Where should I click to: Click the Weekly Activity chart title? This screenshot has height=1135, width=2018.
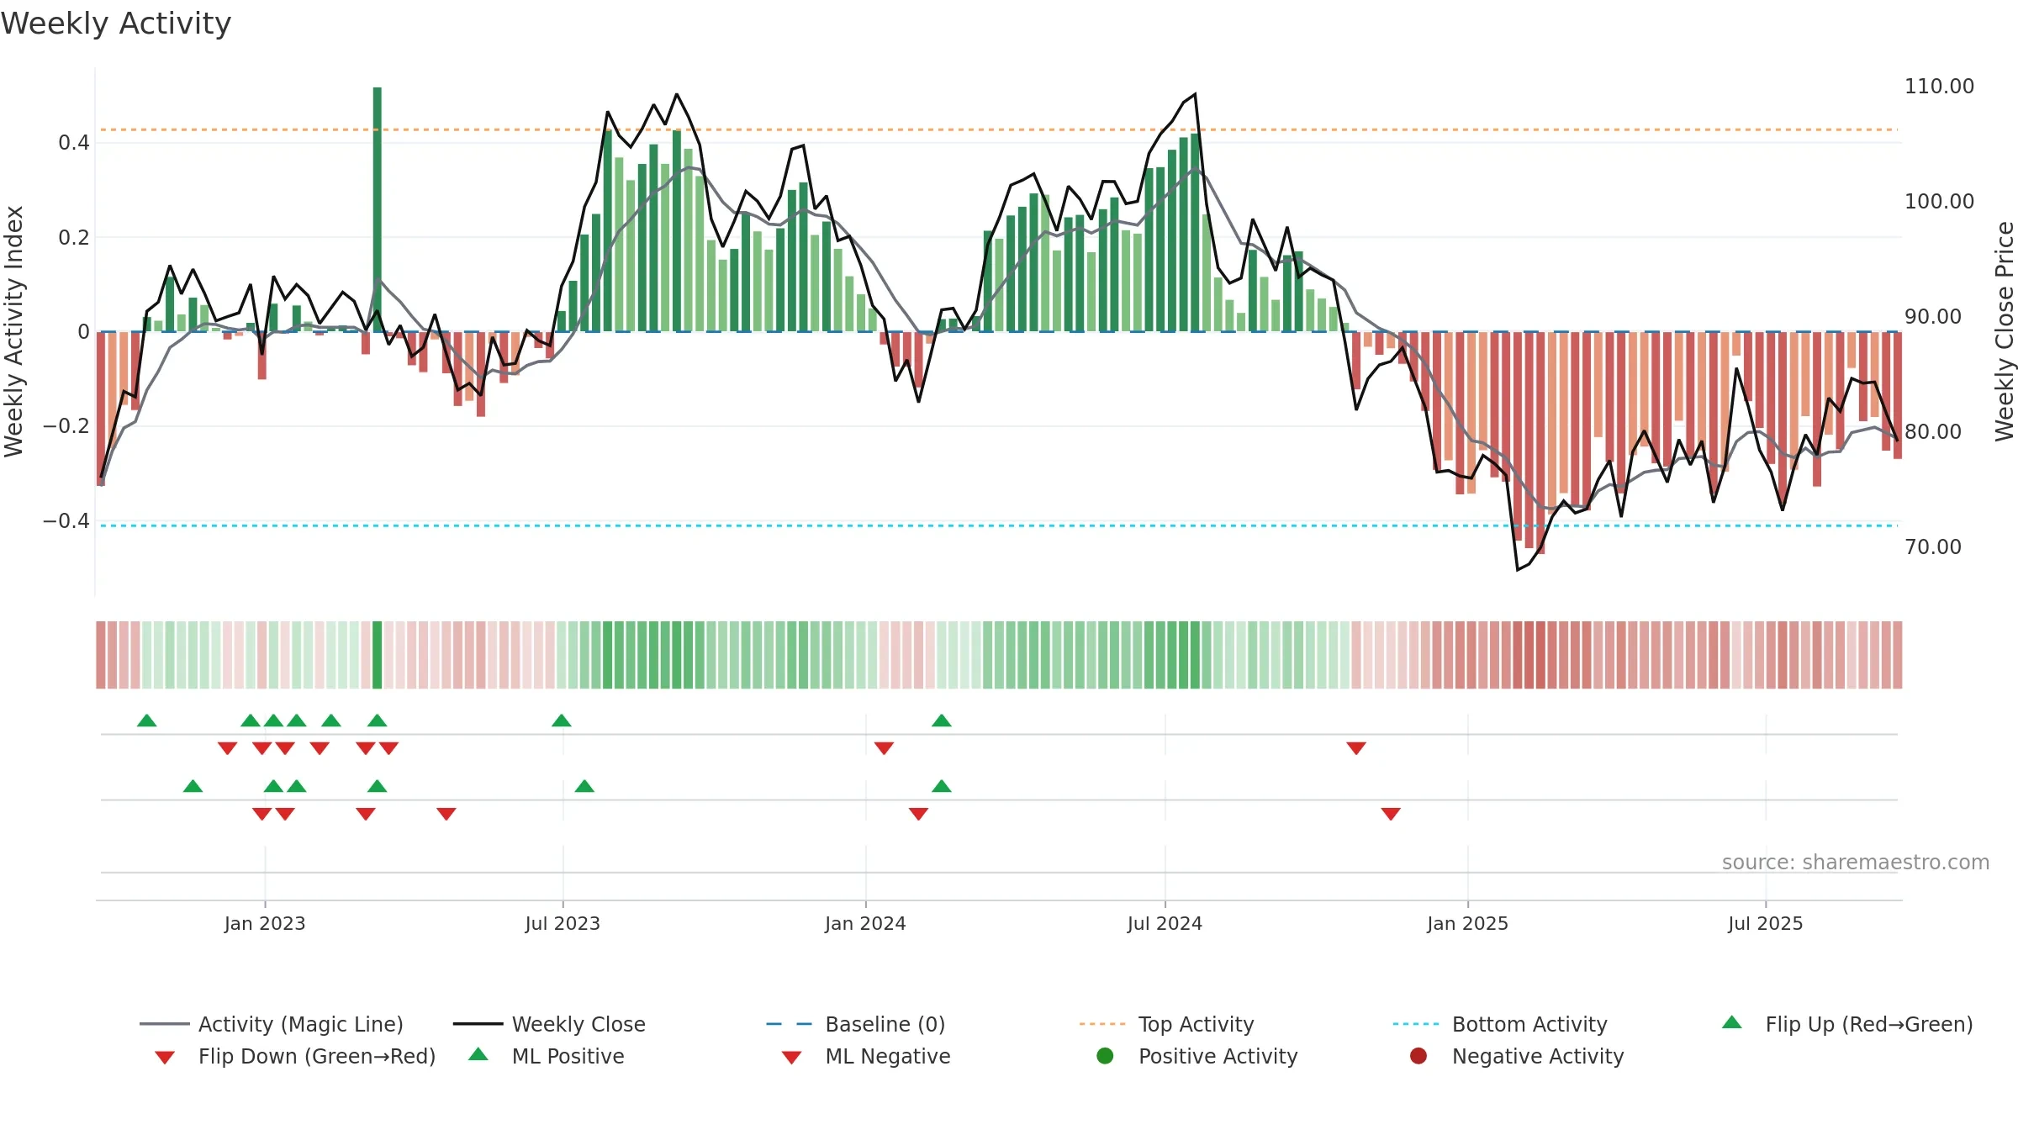pyautogui.click(x=116, y=24)
